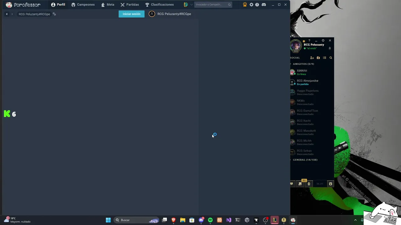Click the "el erick" status message
401x225 pixels.
point(312,48)
